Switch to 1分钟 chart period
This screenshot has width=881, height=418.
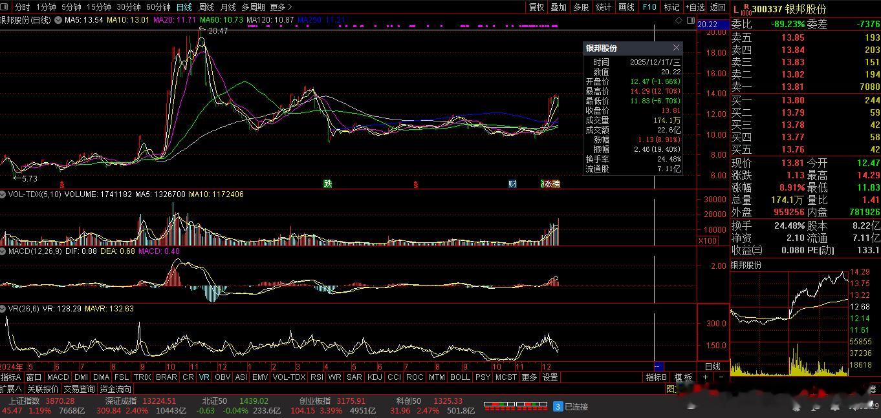(45, 7)
